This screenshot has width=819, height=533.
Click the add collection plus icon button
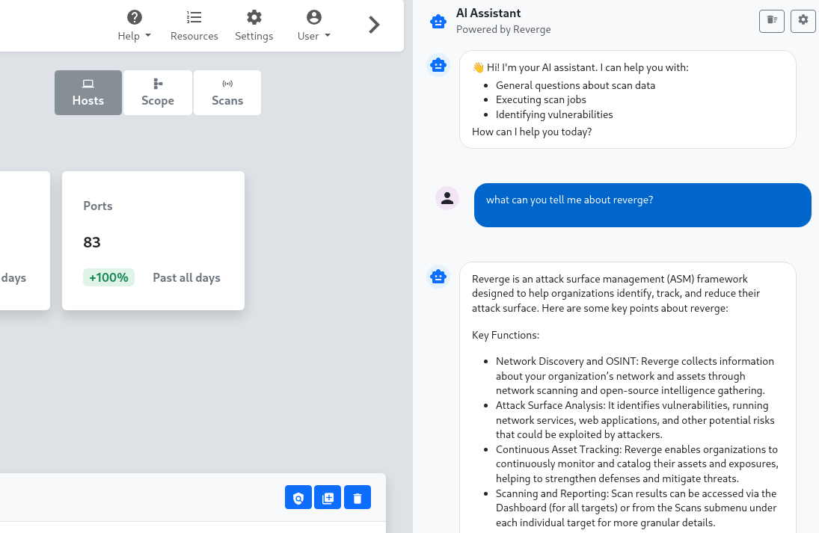coord(328,498)
